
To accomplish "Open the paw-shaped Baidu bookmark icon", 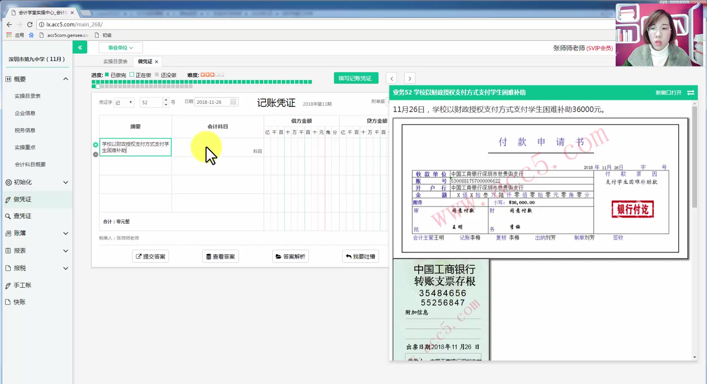I will click(31, 35).
